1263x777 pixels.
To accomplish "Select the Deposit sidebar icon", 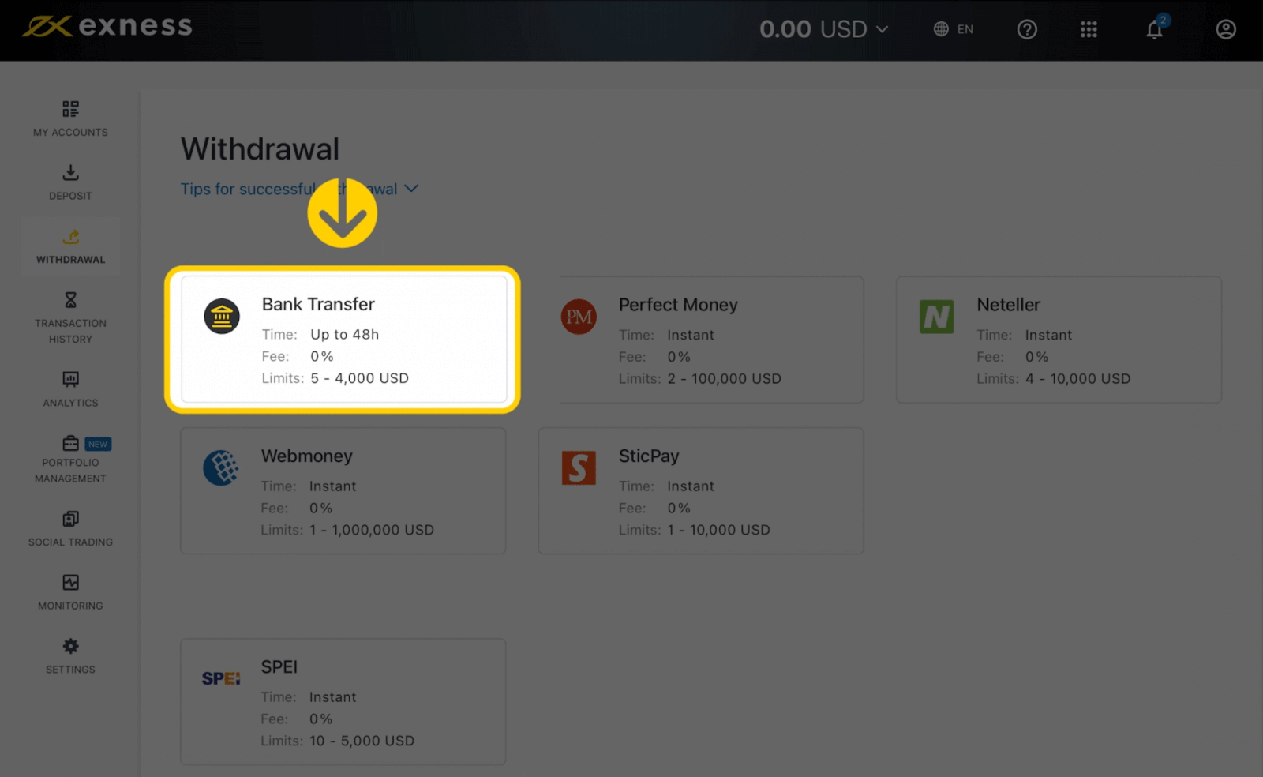I will [69, 182].
